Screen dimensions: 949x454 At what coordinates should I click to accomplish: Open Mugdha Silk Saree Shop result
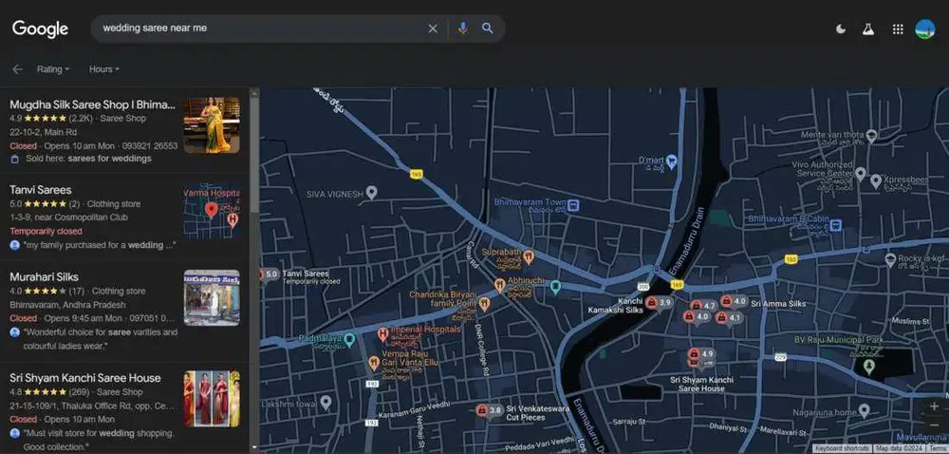pyautogui.click(x=93, y=104)
